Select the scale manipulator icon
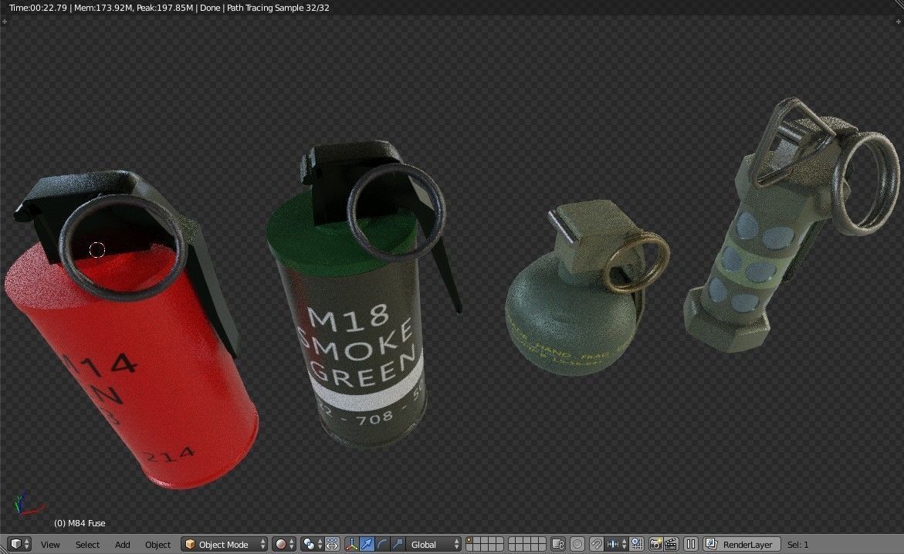Image resolution: width=904 pixels, height=554 pixels. coord(398,544)
